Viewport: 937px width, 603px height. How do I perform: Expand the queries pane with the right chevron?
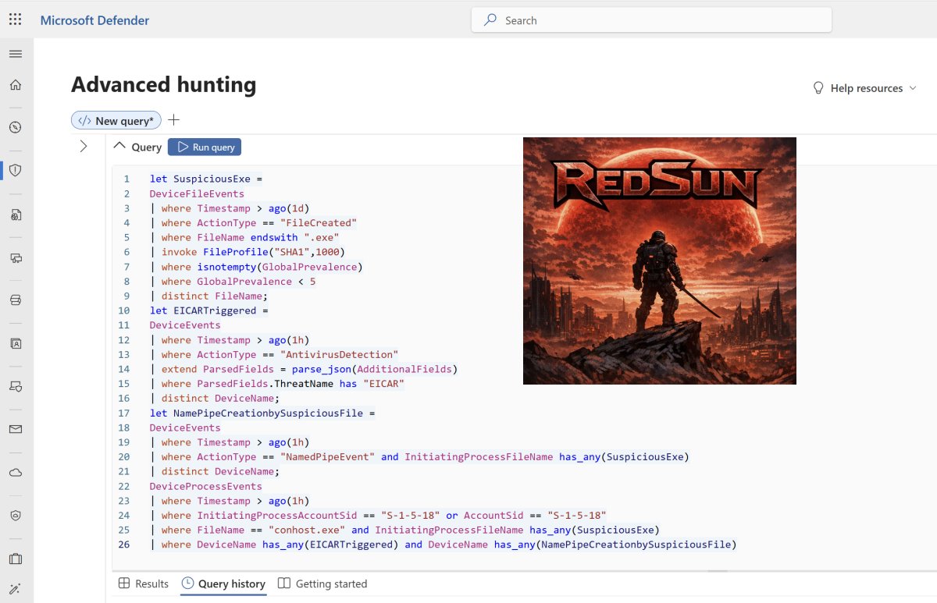tap(84, 145)
